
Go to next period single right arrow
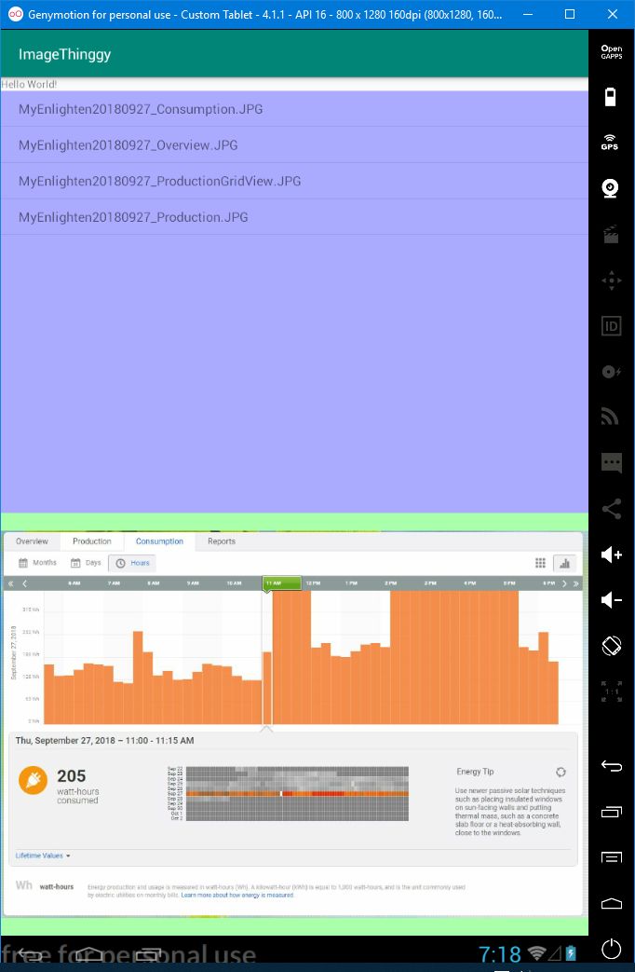(x=563, y=583)
